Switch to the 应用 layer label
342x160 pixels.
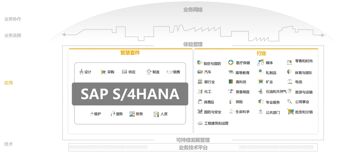9,83
